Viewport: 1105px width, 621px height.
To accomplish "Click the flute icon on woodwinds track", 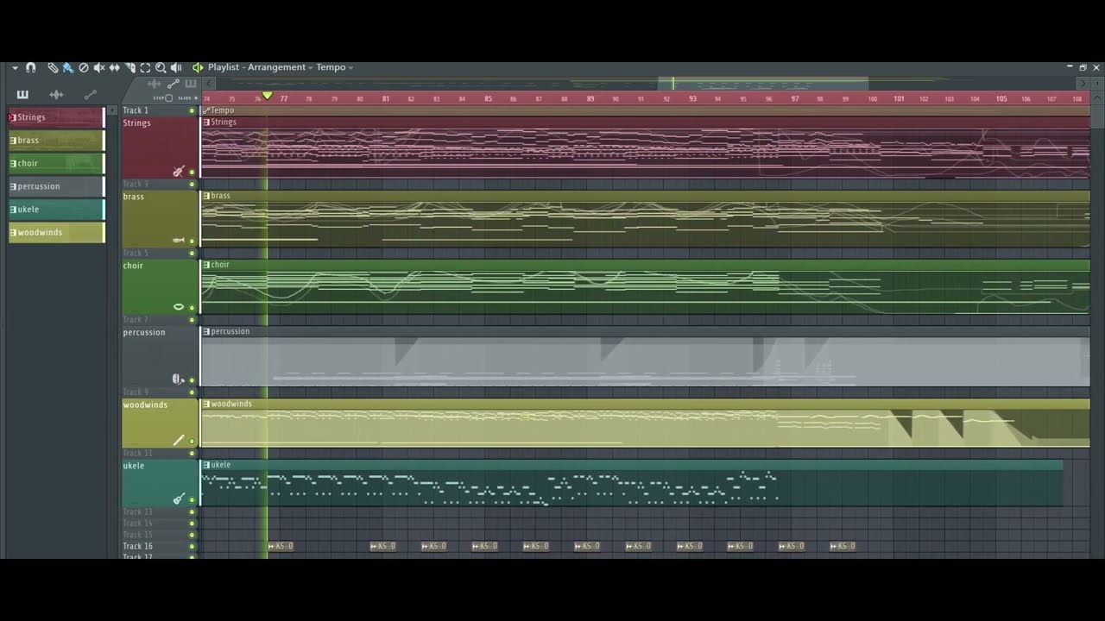I will point(179,440).
